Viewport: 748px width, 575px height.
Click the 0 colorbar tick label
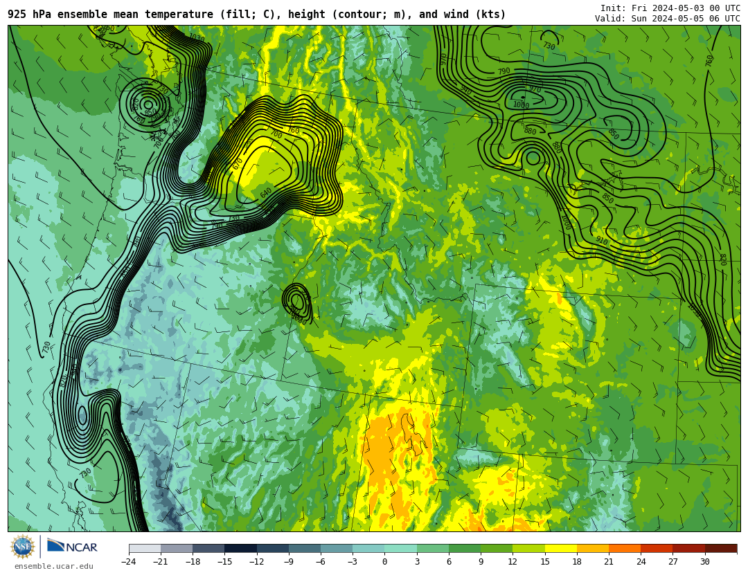385,562
